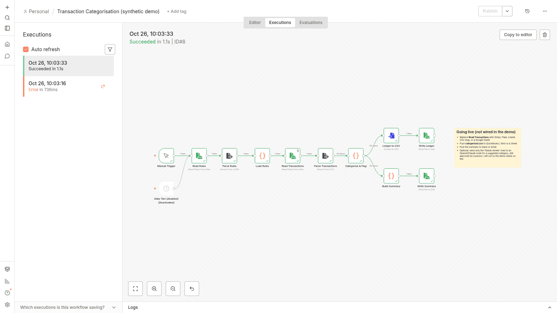Toggle the sidebar panel icon

pos(7,28)
